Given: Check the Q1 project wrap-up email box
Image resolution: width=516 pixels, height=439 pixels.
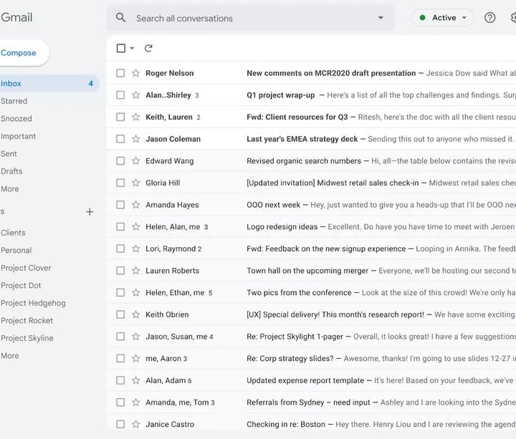Looking at the screenshot, I should pos(120,95).
